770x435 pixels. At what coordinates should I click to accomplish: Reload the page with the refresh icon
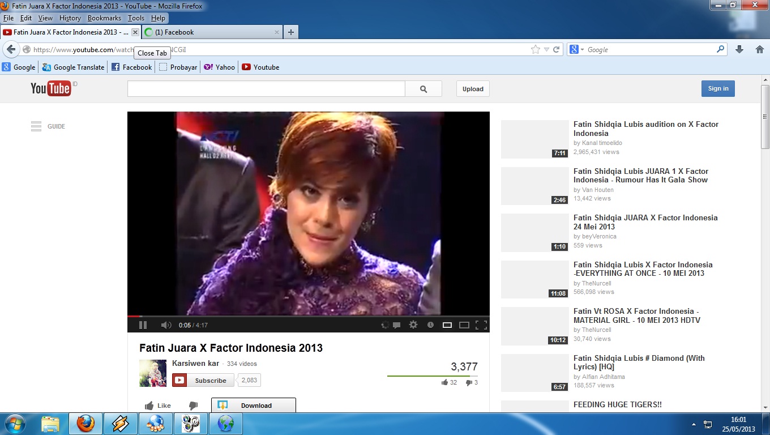pos(557,50)
